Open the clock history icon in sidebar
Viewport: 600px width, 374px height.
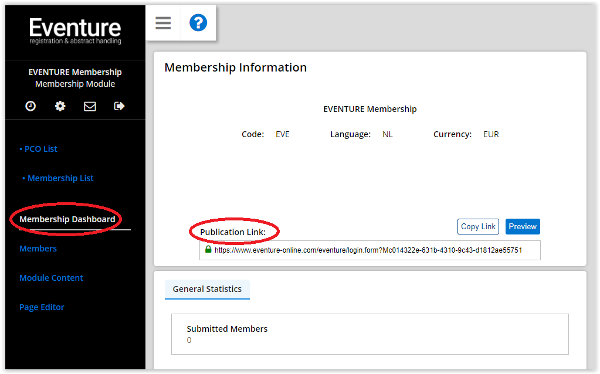point(30,106)
